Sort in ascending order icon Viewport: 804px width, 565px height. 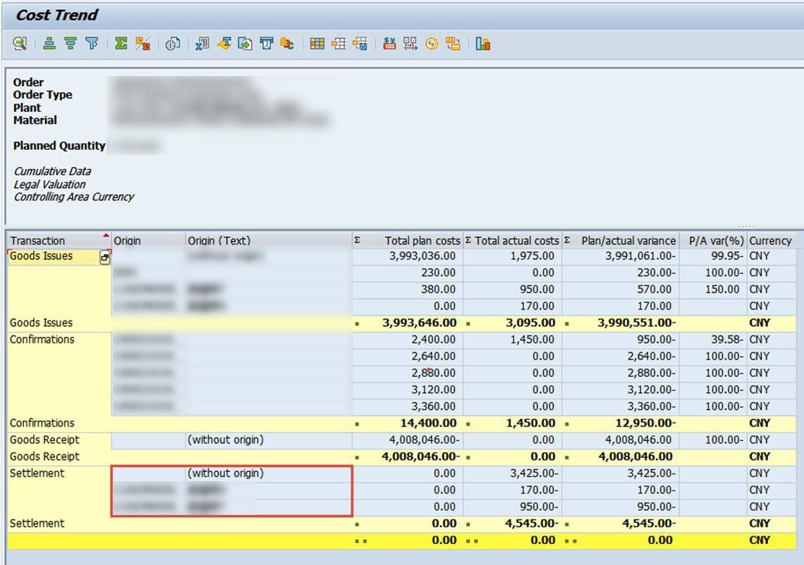click(49, 44)
